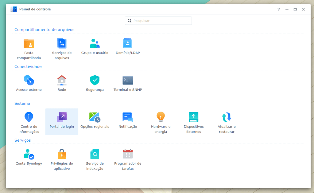Open Programador de tarefas
Viewport: 314px width, 193px height.
128,155
